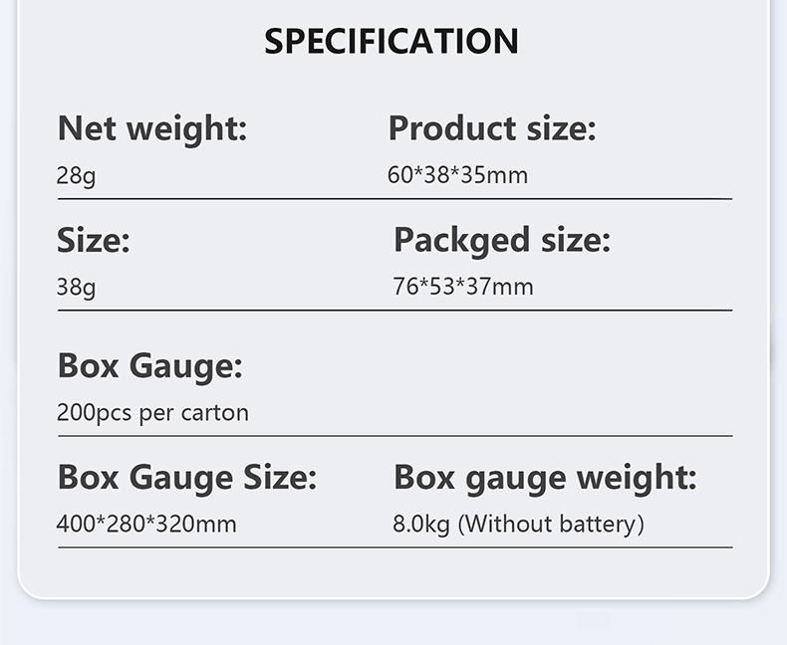Click the 28g net weight value
Screen dimensions: 787x645
point(76,176)
